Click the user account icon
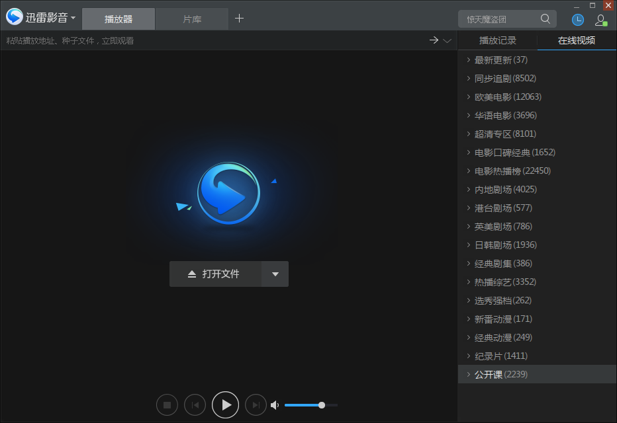Viewport: 617px width, 423px height. [601, 19]
